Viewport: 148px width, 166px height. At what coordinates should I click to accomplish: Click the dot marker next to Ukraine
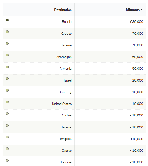pyautogui.click(x=7, y=43)
